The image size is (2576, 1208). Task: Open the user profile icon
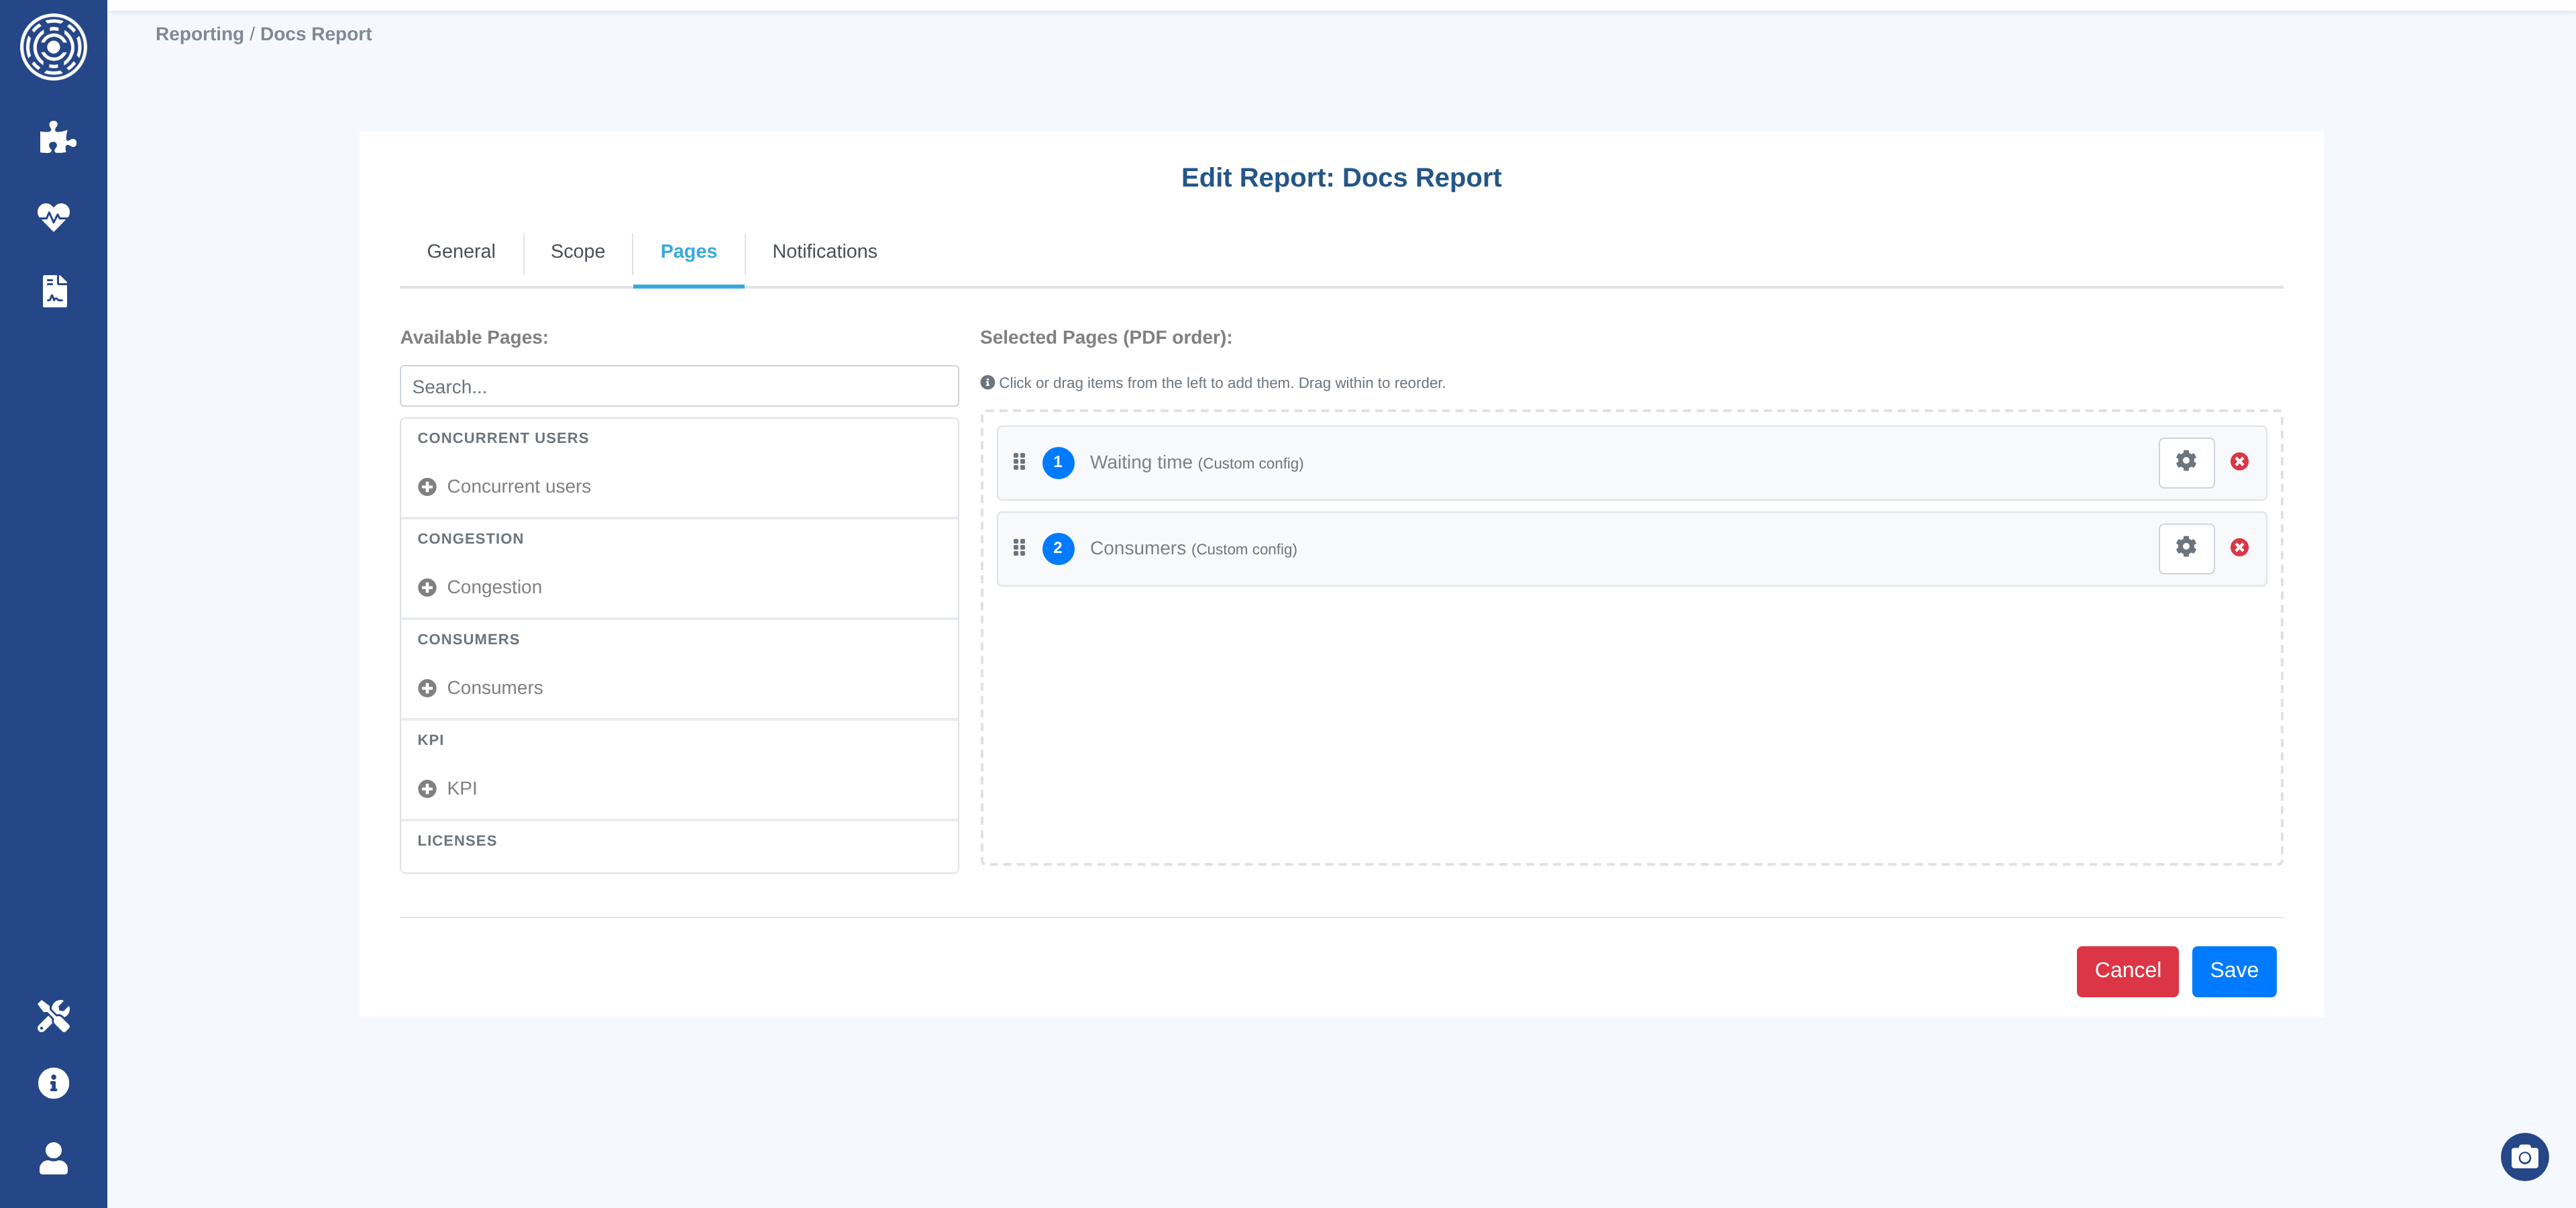tap(54, 1158)
